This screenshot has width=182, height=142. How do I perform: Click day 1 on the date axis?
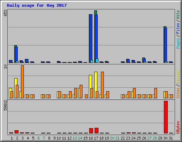(12, 138)
